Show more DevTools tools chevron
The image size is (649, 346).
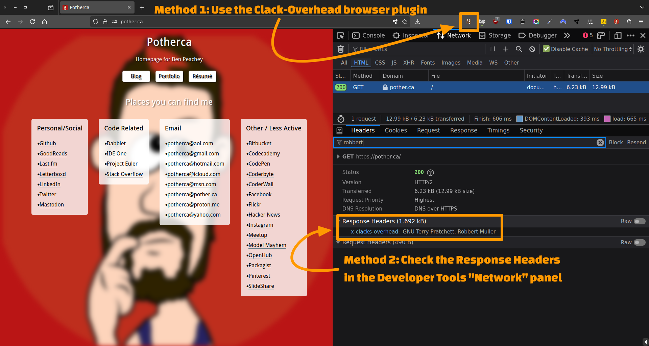pyautogui.click(x=567, y=35)
